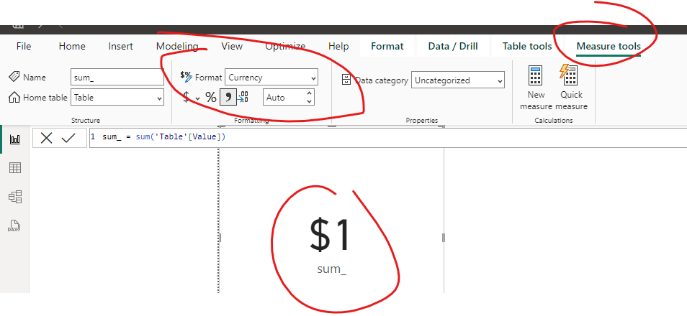The height and width of the screenshot is (316, 687).
Task: Click into the DAX formula bar
Action: pyautogui.click(x=387, y=137)
